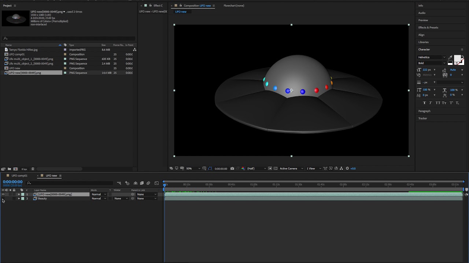Click the Faux Bold button
The image size is (469, 263).
pyautogui.click(x=425, y=103)
